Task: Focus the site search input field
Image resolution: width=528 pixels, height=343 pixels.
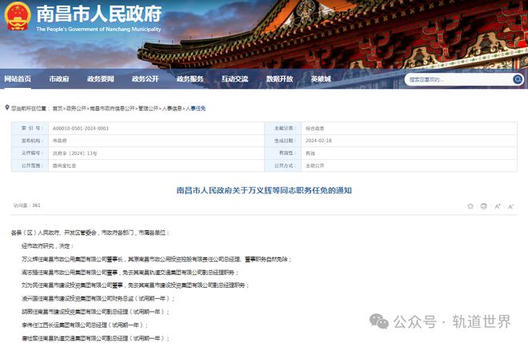Action: pos(459,79)
